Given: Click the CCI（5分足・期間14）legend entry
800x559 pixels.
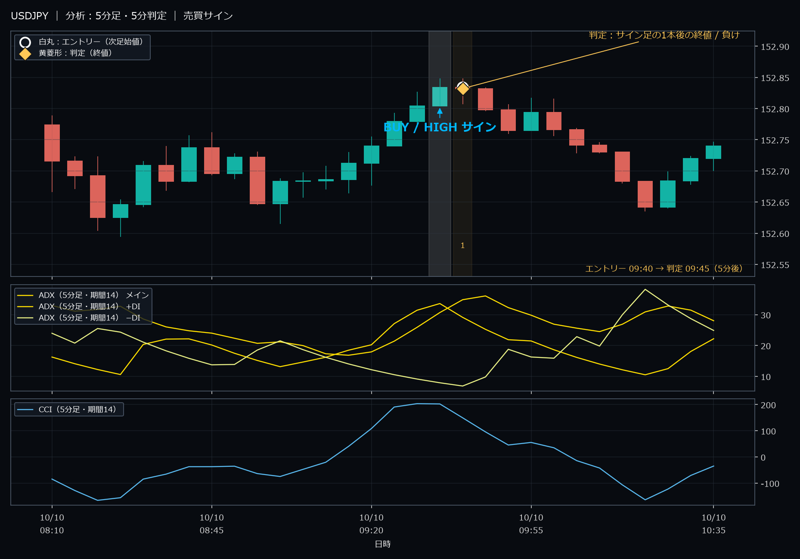Looking at the screenshot, I should pyautogui.click(x=67, y=409).
